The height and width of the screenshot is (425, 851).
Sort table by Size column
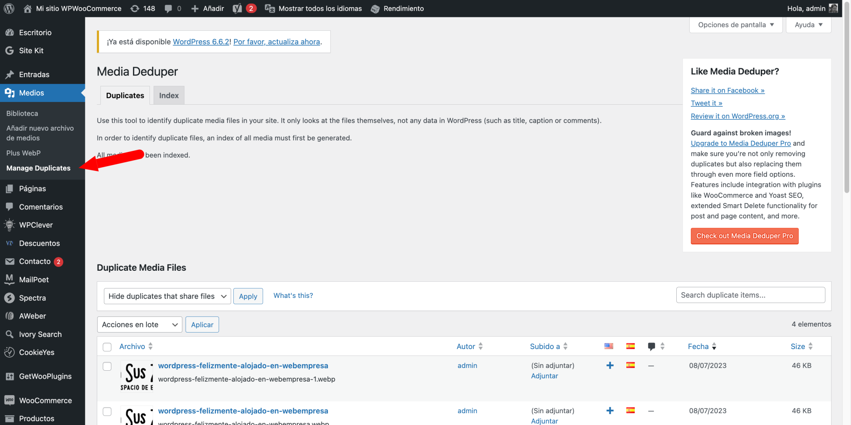(x=801, y=347)
